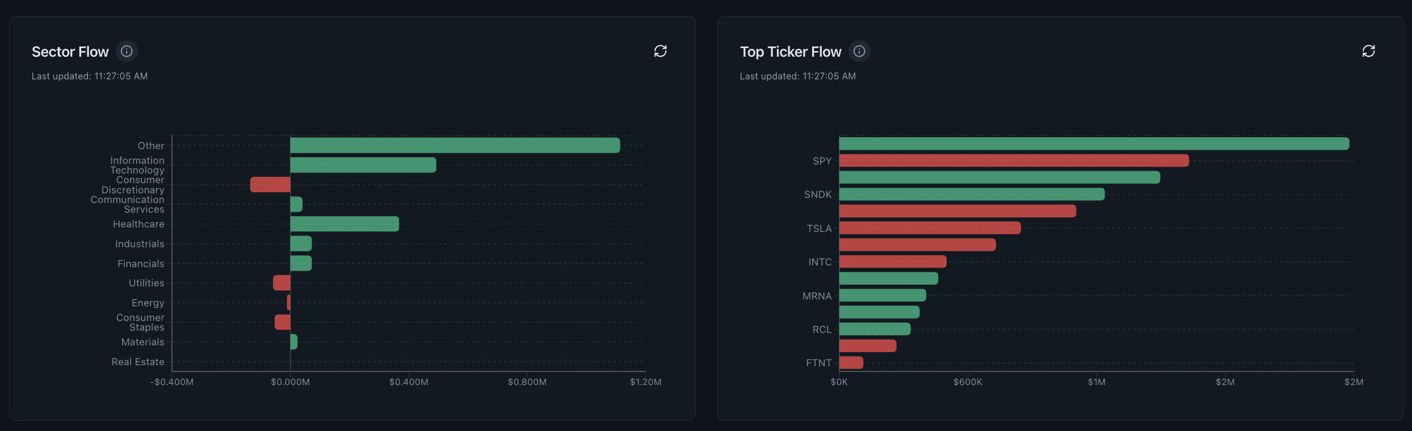Click the green Other sector bar

pos(455,145)
